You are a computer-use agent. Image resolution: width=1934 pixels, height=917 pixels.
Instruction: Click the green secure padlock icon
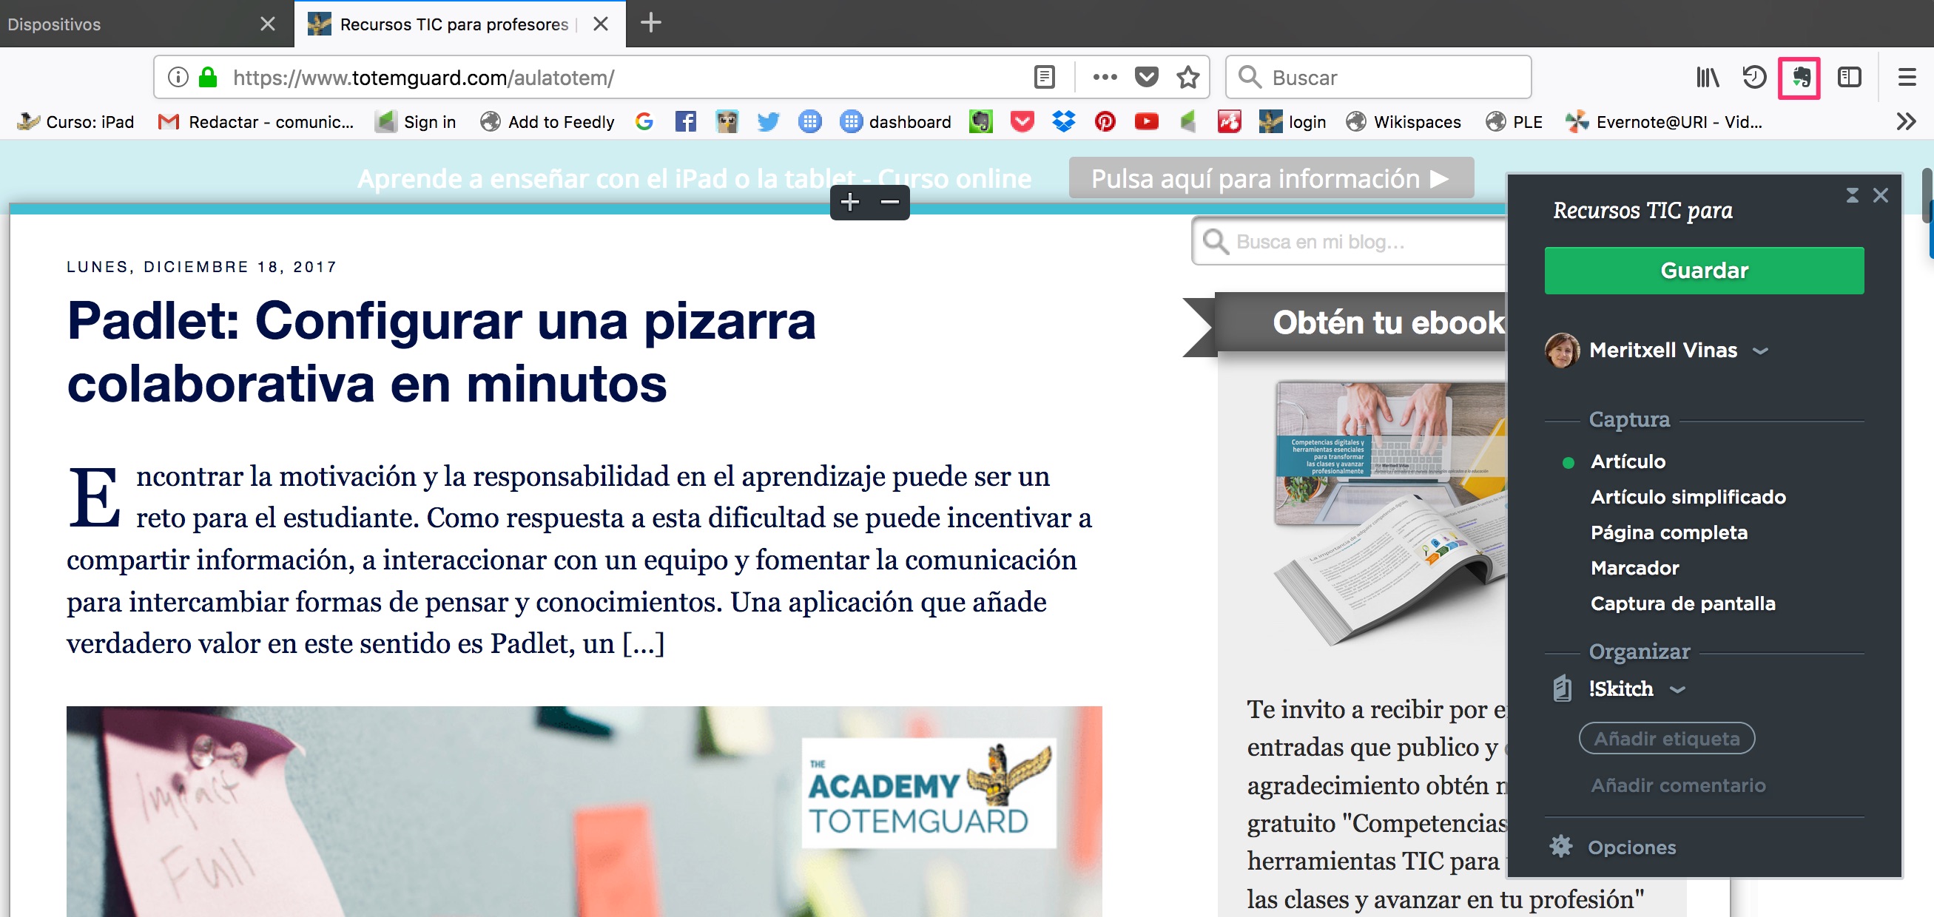pyautogui.click(x=208, y=78)
